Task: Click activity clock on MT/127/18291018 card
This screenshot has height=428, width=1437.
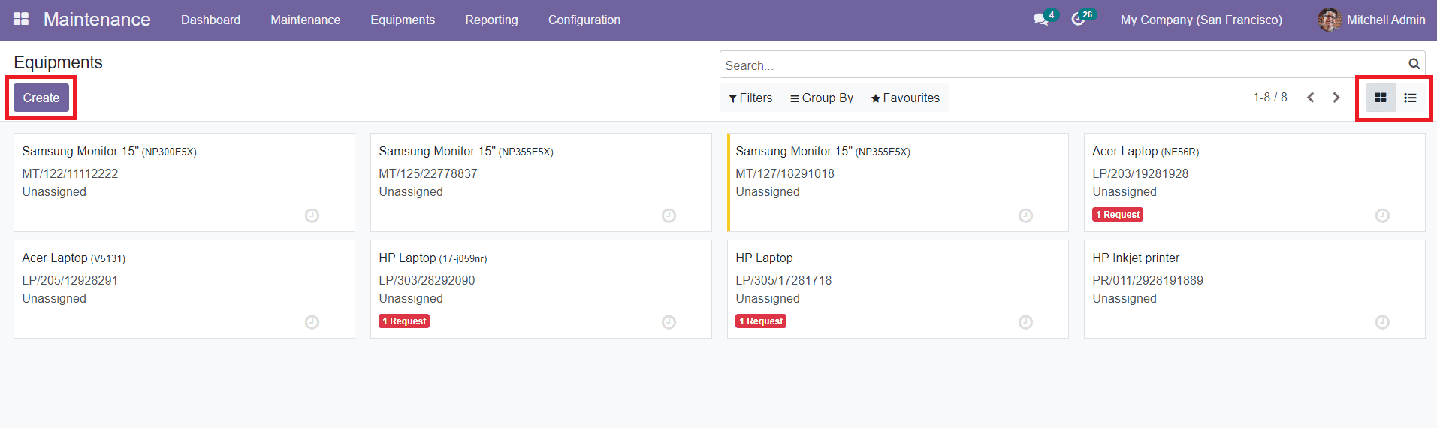Action: [1025, 216]
